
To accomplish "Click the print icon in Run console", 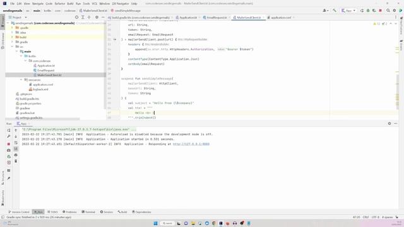I will 16,155.
